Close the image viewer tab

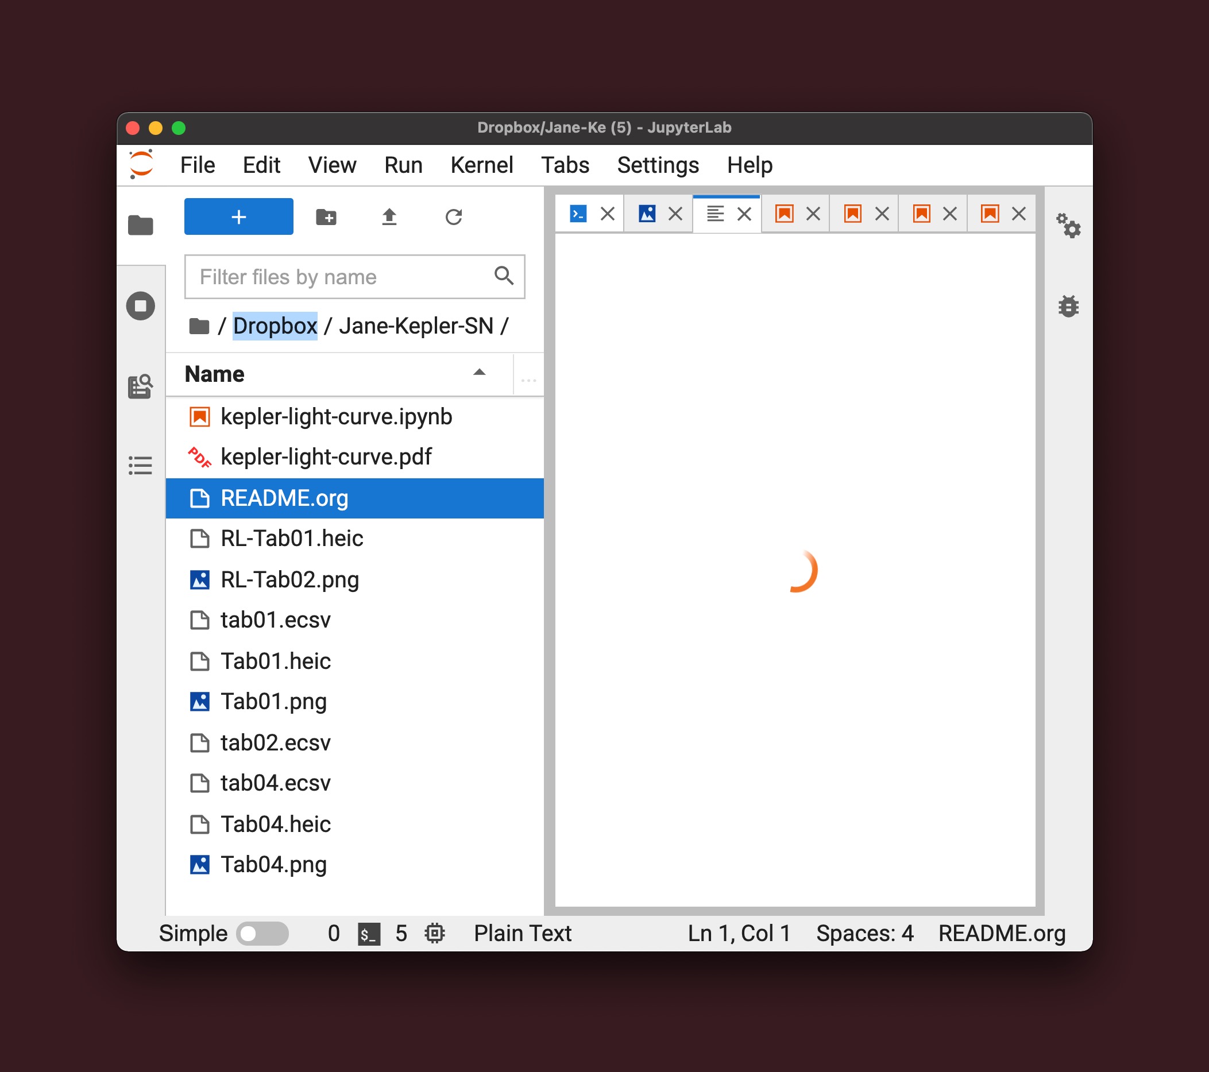click(x=675, y=214)
